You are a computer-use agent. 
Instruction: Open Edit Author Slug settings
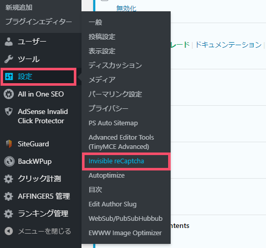112,204
